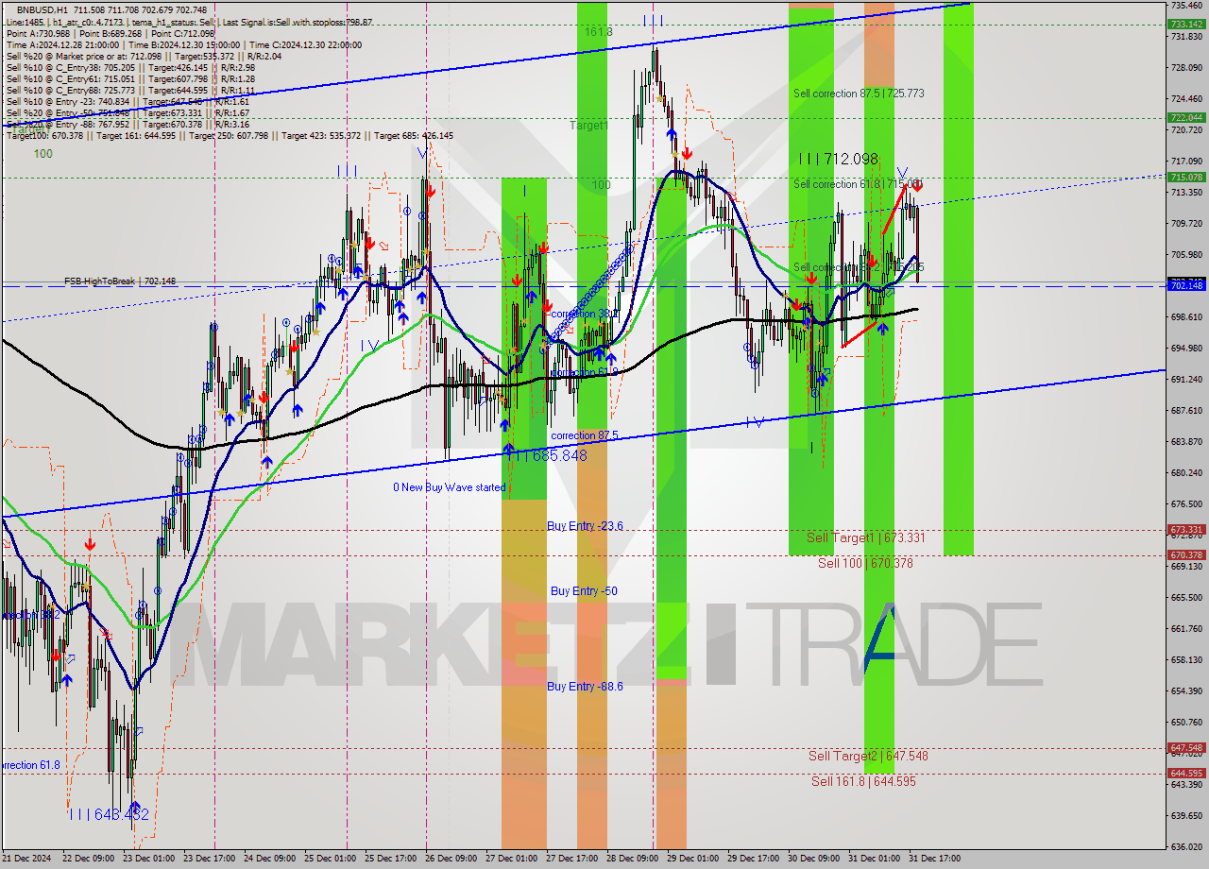1209x869 pixels.
Task: Click the 636.020 price axis value
Action: point(1187,847)
